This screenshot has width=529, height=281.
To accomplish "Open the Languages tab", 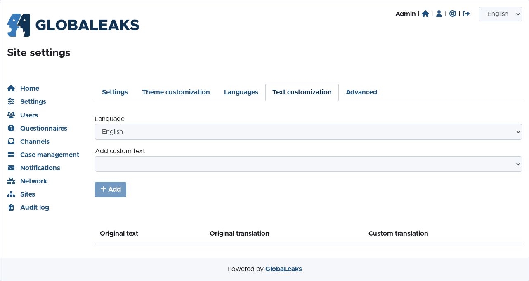I will point(241,92).
